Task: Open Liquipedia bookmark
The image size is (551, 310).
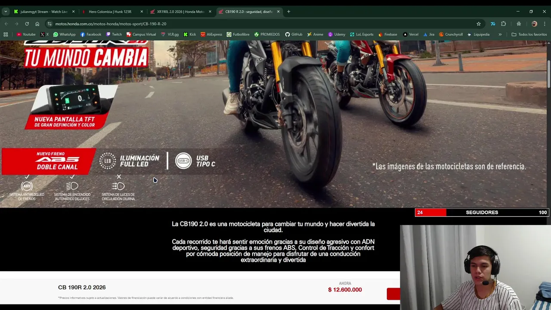Action: (478, 34)
